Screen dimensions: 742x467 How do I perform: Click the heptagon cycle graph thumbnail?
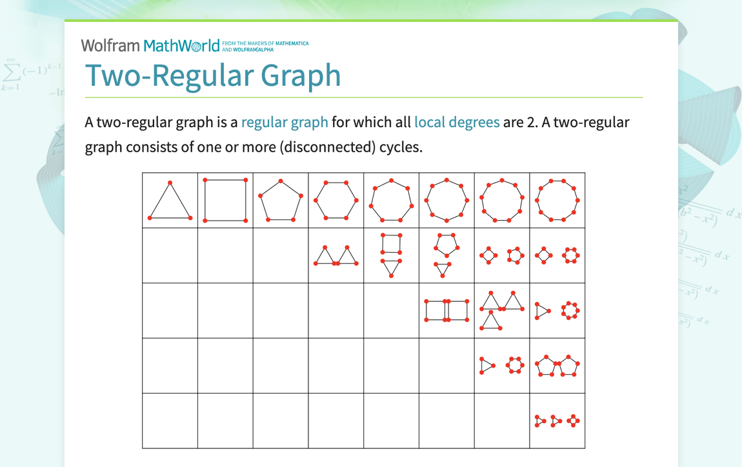(x=392, y=200)
